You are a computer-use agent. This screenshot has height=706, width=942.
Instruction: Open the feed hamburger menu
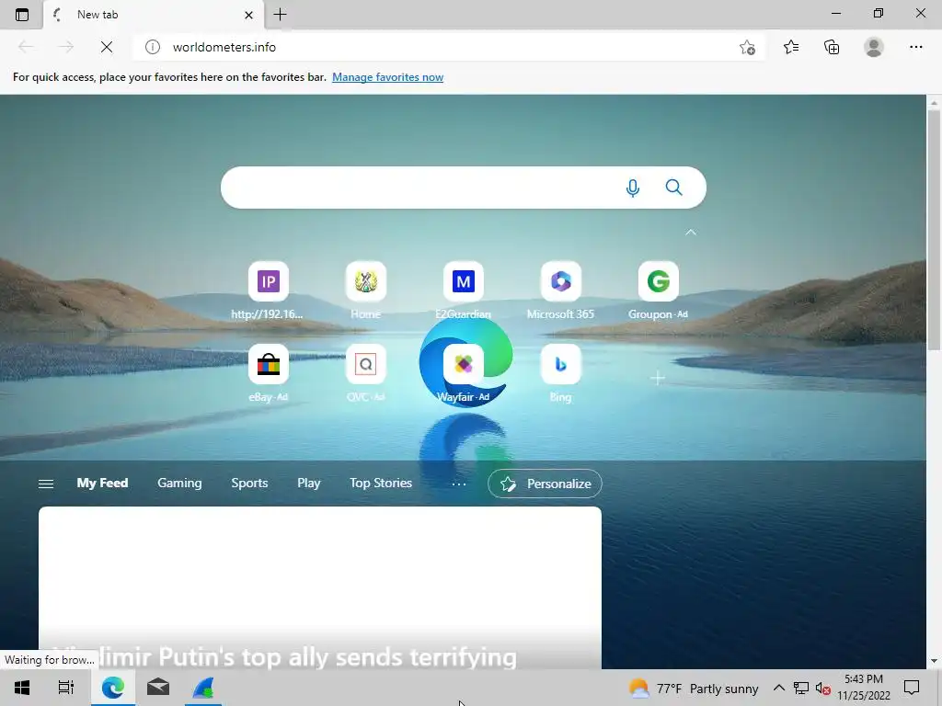pos(46,484)
